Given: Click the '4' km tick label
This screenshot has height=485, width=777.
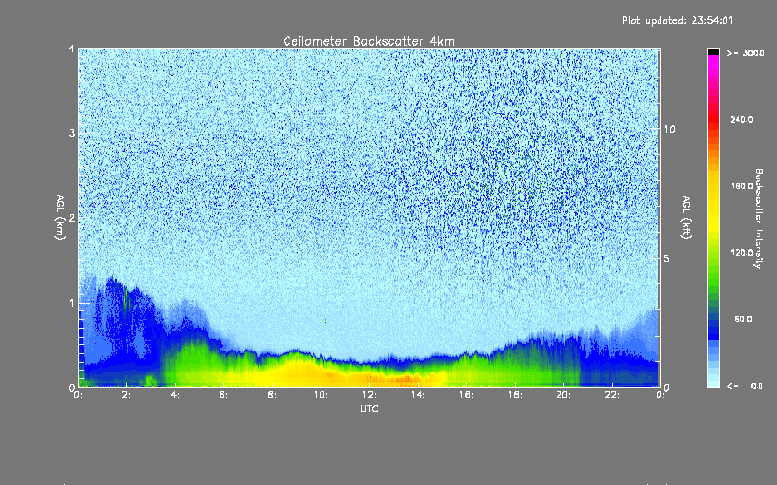Looking at the screenshot, I should point(72,48).
